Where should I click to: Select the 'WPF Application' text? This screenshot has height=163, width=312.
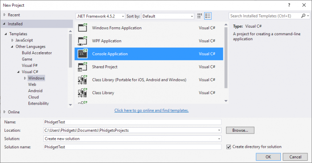[107, 41]
